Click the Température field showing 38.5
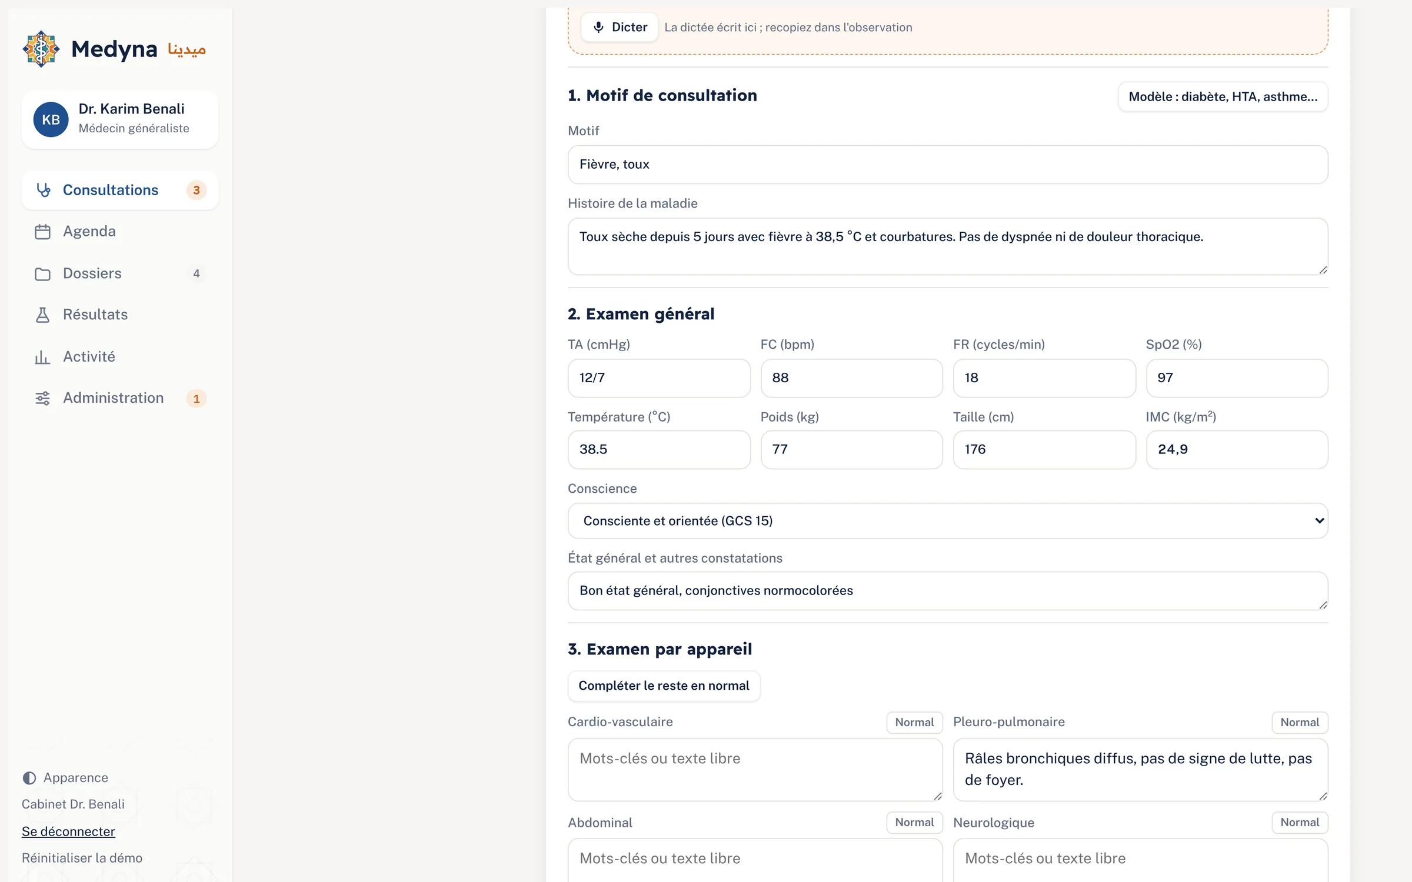This screenshot has width=1412, height=882. pyautogui.click(x=659, y=450)
